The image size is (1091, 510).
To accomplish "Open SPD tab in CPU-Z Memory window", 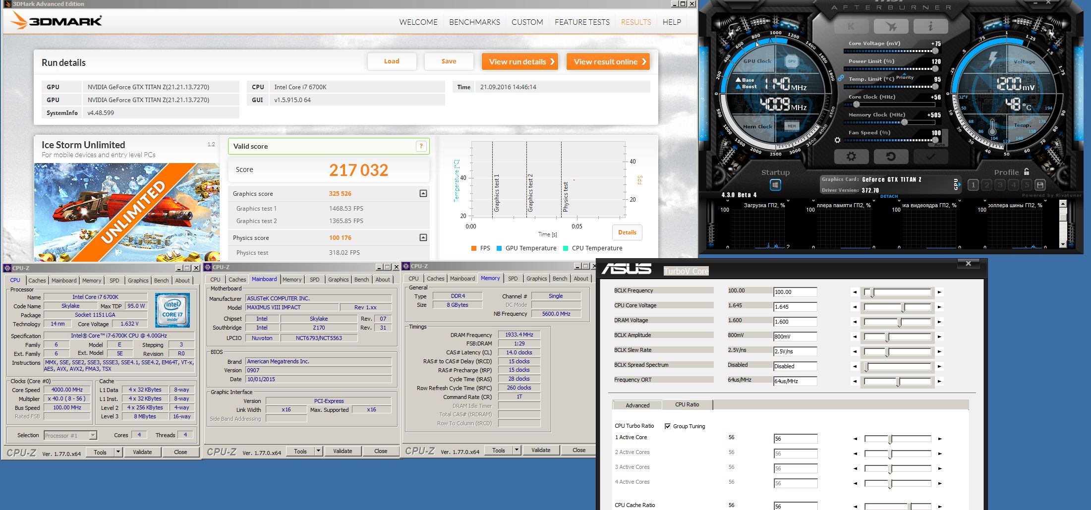I will [x=513, y=279].
